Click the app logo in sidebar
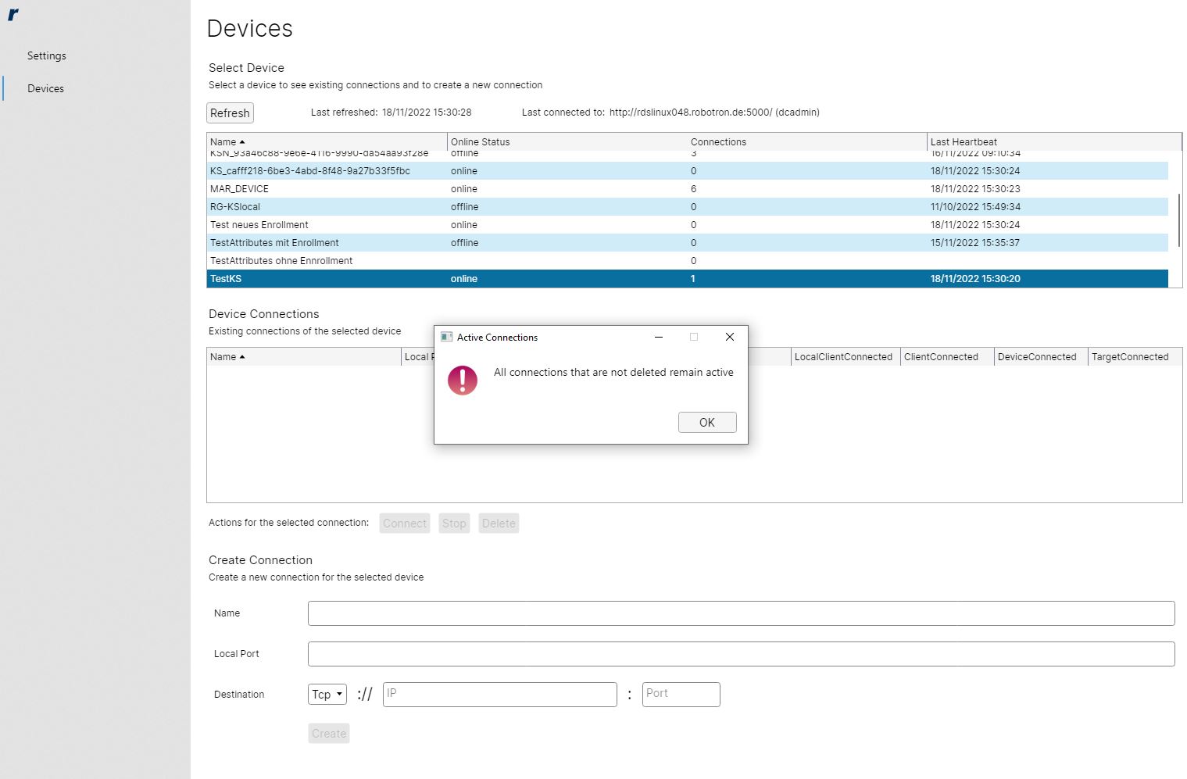 pyautogui.click(x=13, y=14)
